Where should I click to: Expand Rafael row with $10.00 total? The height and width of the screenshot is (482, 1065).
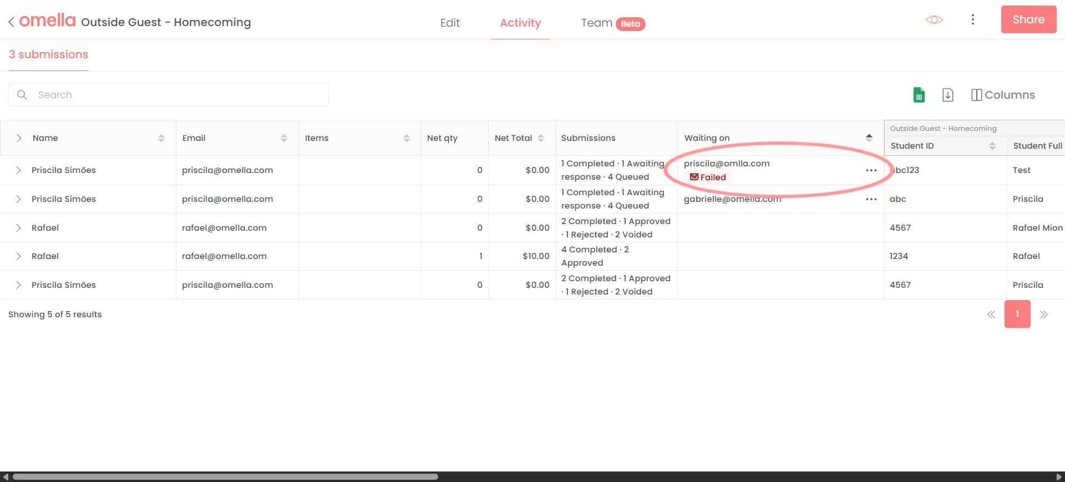click(18, 256)
